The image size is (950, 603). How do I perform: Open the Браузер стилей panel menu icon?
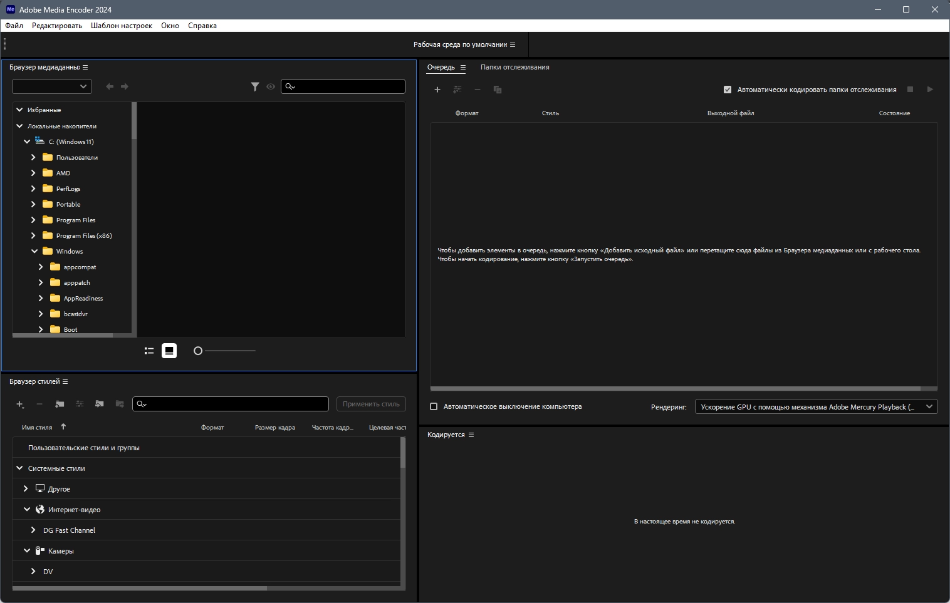[65, 381]
